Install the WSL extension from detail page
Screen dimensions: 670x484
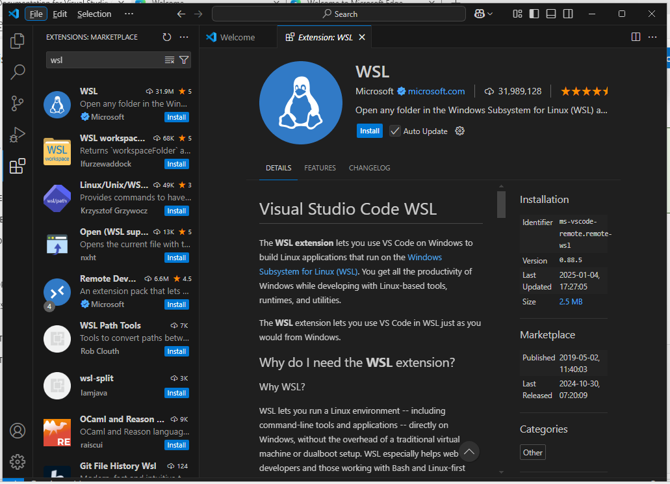click(370, 131)
